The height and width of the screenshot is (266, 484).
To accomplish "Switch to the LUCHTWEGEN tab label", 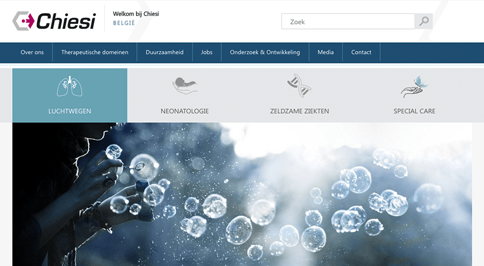I will click(x=70, y=111).
